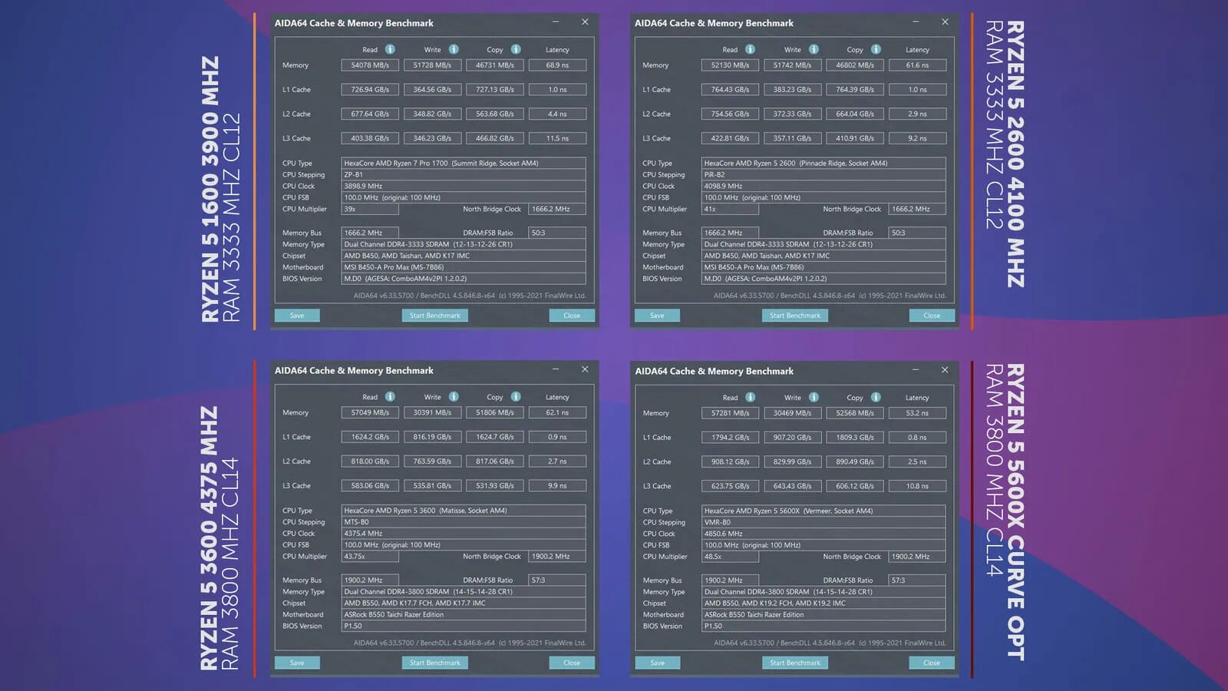The image size is (1228, 691).
Task: Minimize the Ryzen 5 3600 benchmark window
Action: [556, 369]
